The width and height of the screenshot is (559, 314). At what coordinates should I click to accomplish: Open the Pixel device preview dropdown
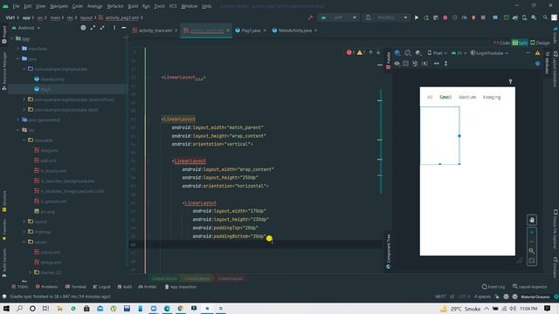(x=437, y=53)
